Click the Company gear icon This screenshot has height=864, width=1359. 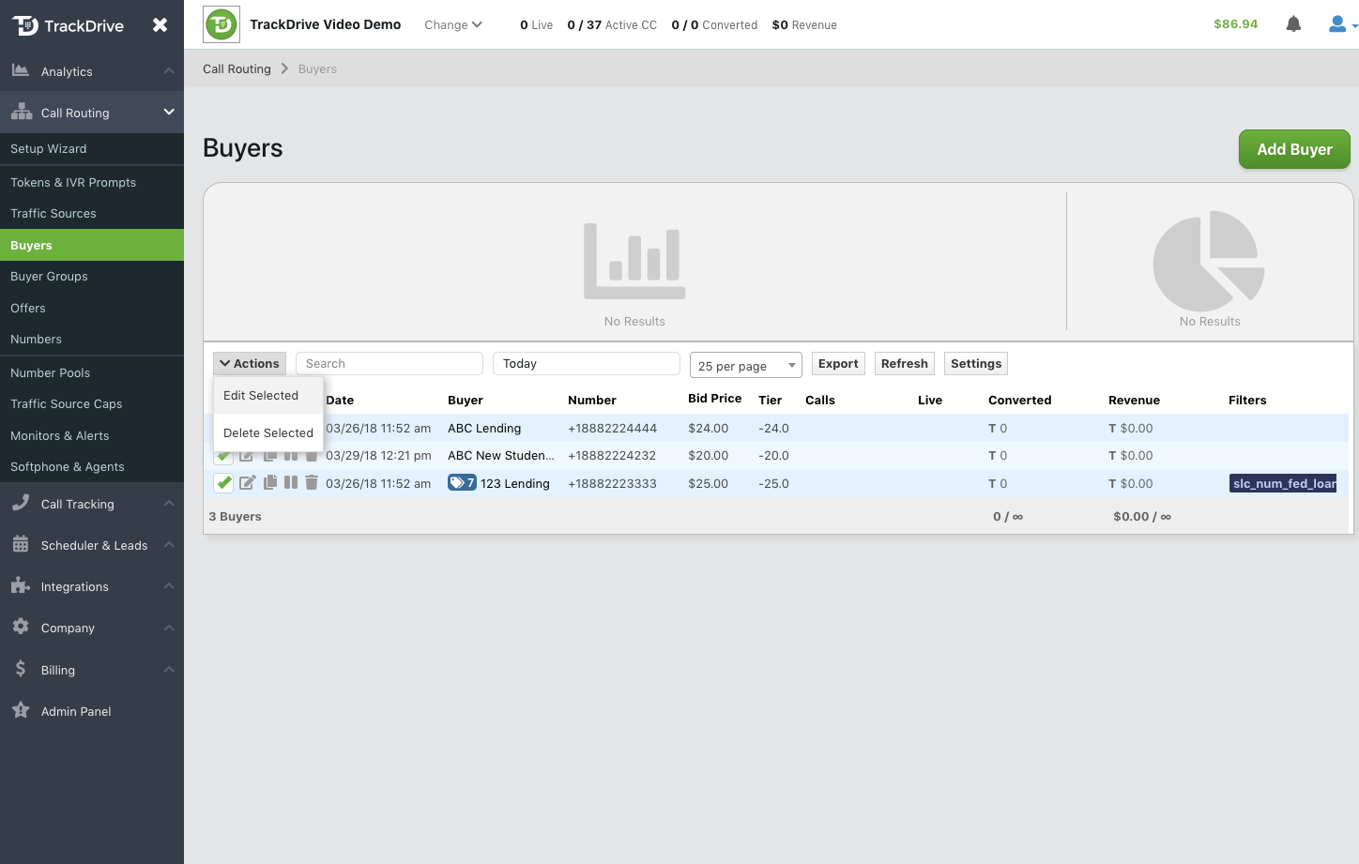click(21, 627)
